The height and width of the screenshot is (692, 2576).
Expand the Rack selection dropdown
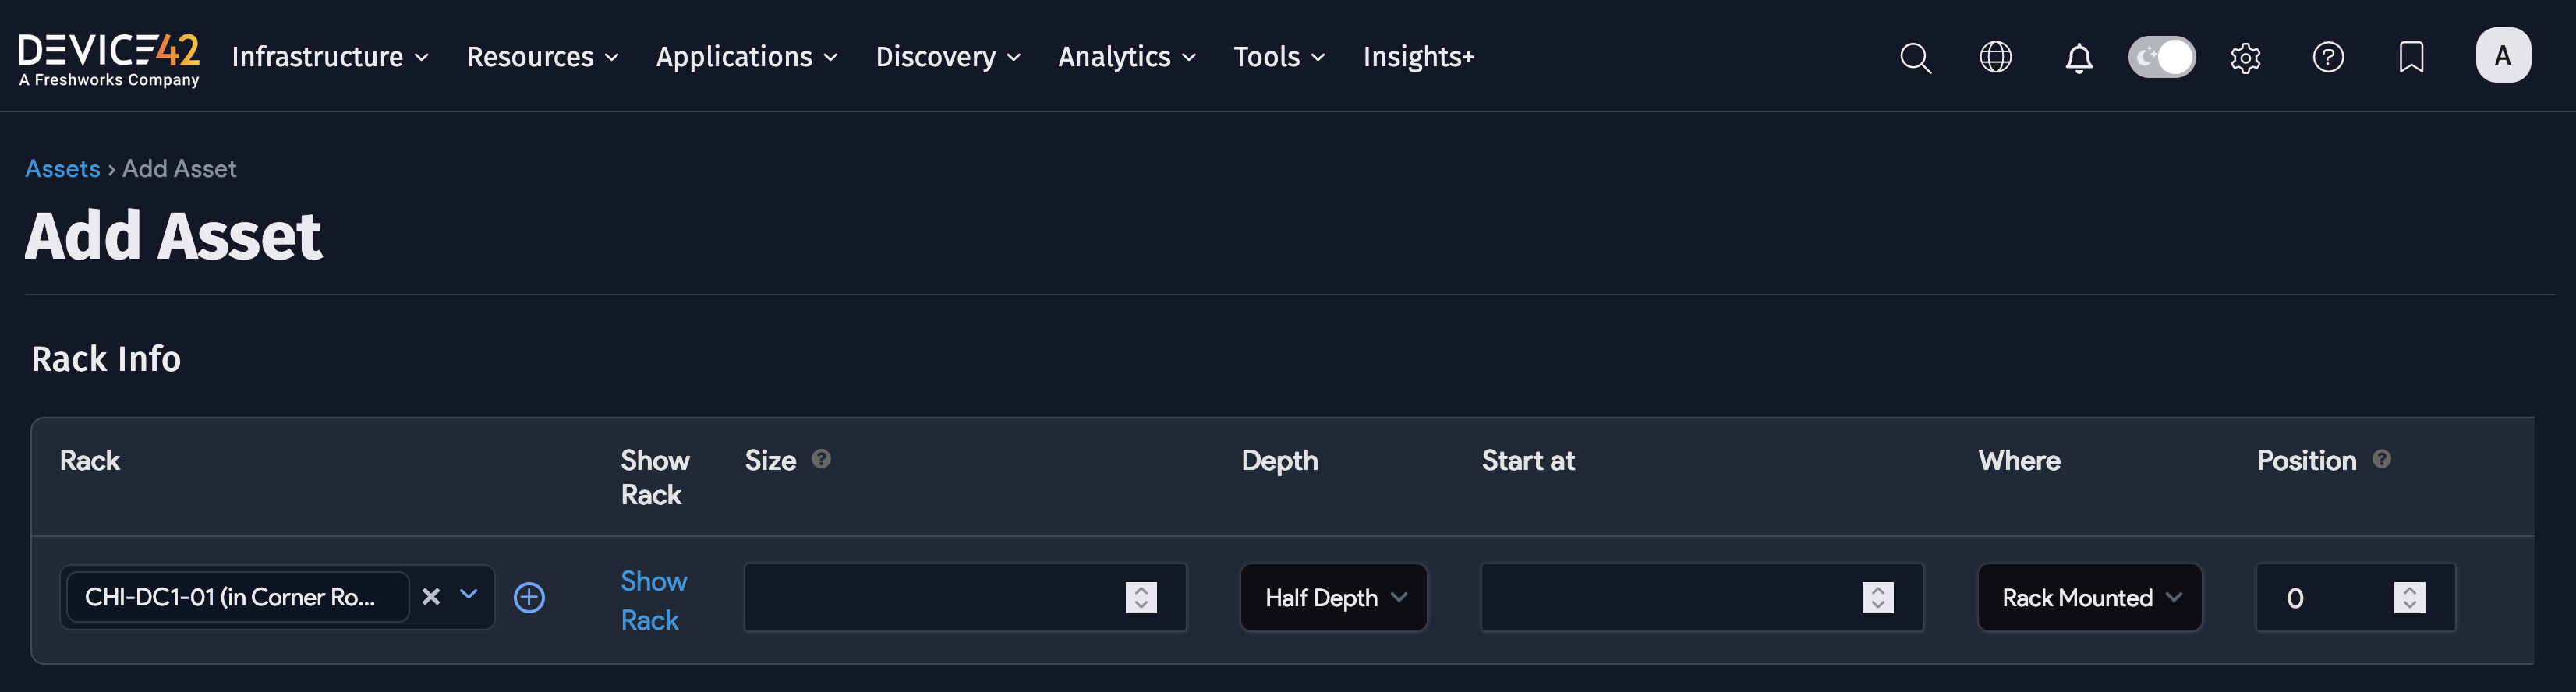[x=468, y=596]
